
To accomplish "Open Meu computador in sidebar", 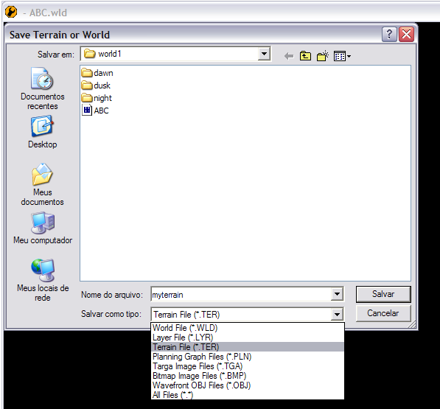I will (x=43, y=228).
